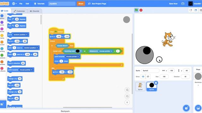Enter full screen stage mode
This screenshot has height=113, width=202.
point(200,10)
